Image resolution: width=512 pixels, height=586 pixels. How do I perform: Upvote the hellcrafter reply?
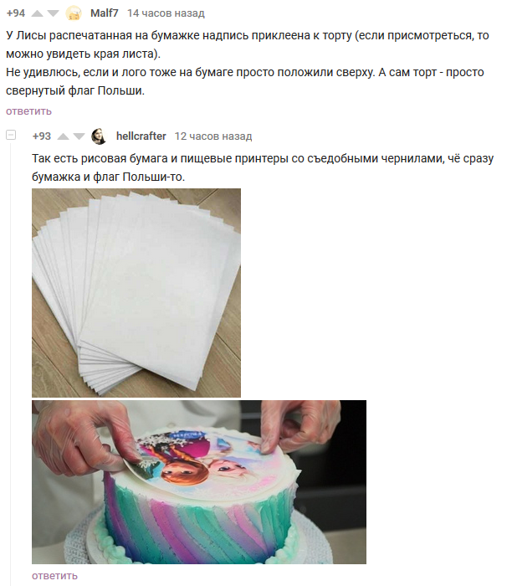pos(63,136)
